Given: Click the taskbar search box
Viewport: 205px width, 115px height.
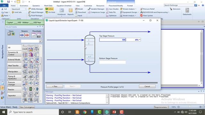Looking at the screenshot, I should (x=33, y=112).
